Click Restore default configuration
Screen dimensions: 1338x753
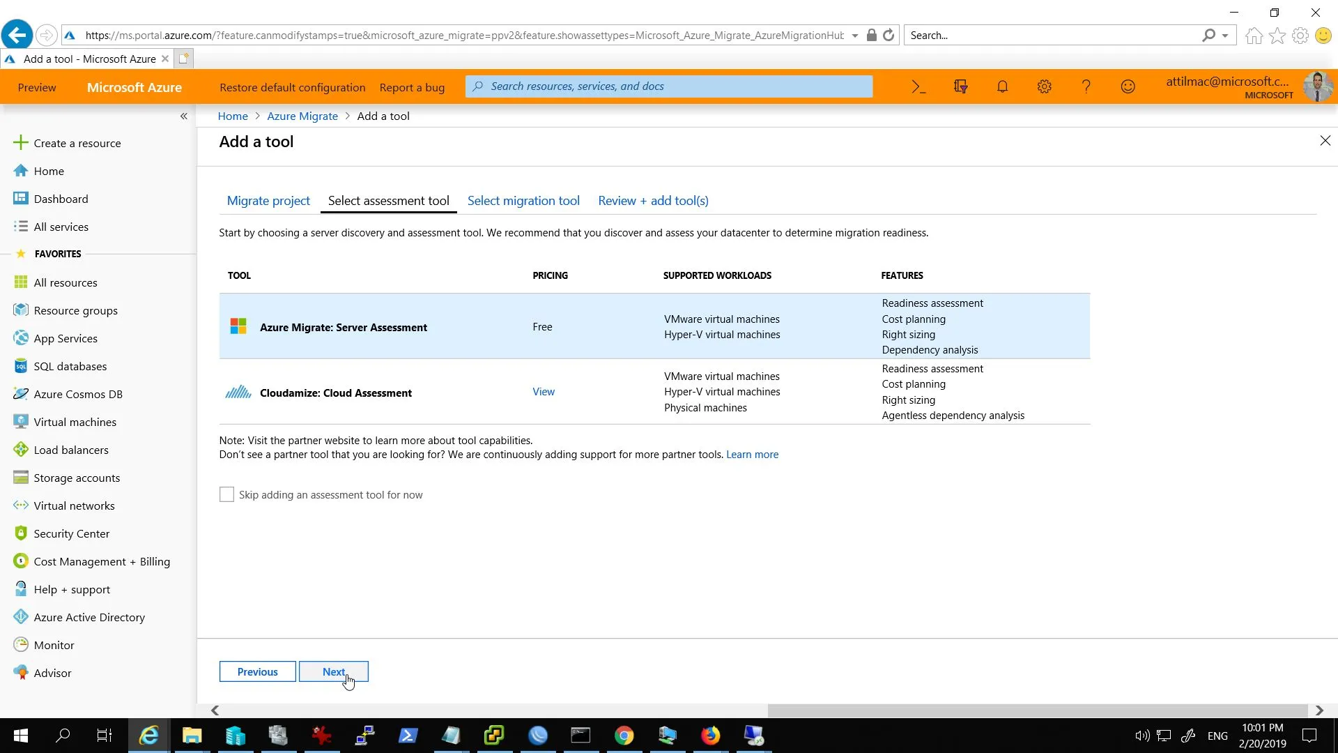click(292, 87)
